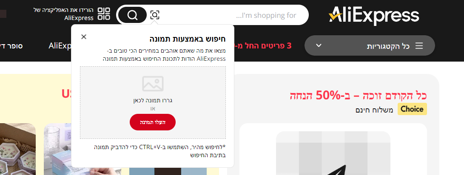
Task: Click the yellow Choice badge
Action: [x=412, y=109]
